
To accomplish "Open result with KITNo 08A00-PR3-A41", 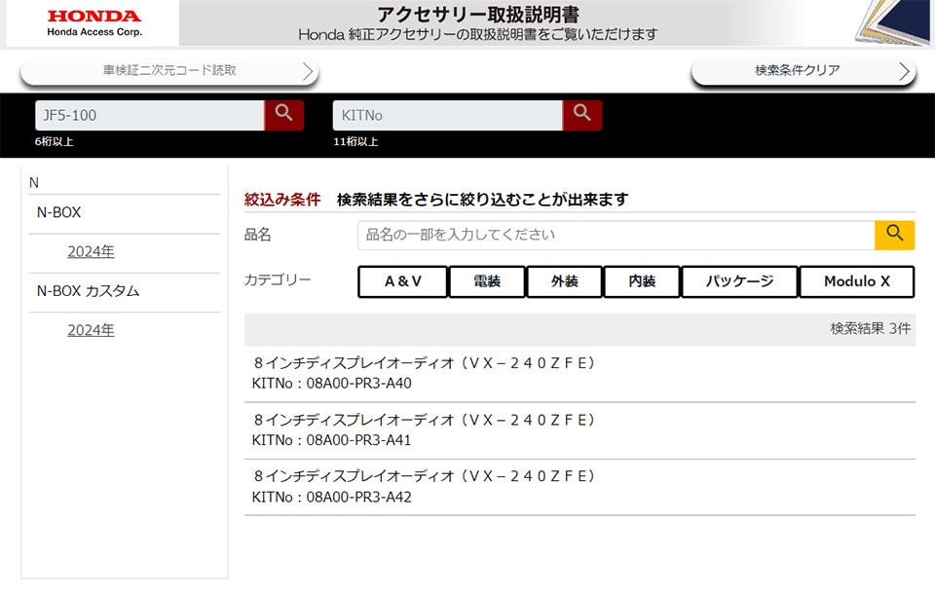I will coord(580,430).
